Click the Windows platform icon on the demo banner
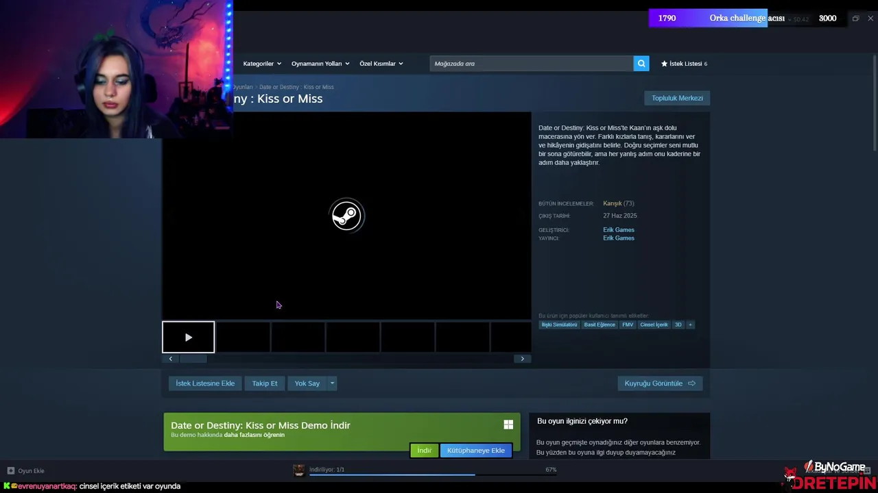This screenshot has height=493, width=878. coord(508,425)
